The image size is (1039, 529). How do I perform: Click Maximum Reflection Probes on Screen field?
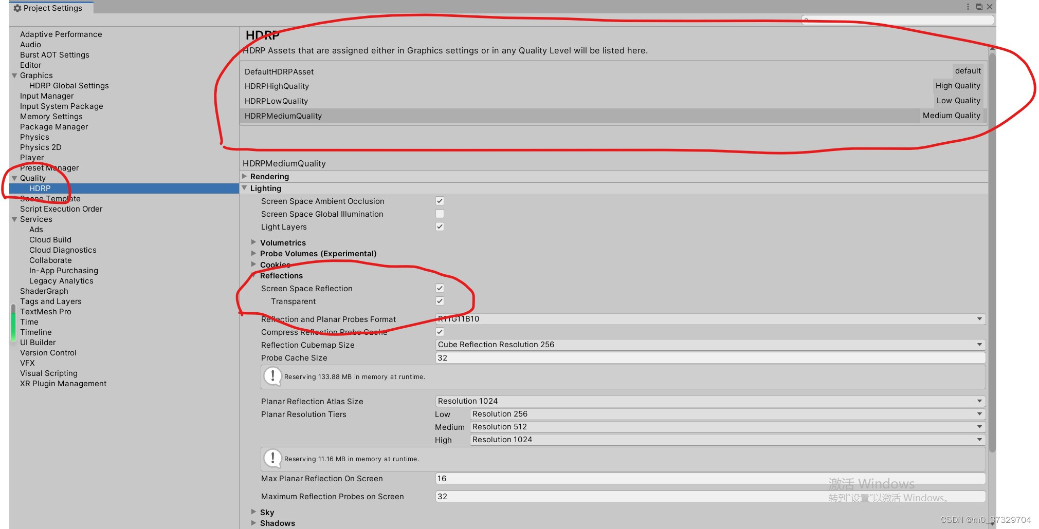click(710, 496)
